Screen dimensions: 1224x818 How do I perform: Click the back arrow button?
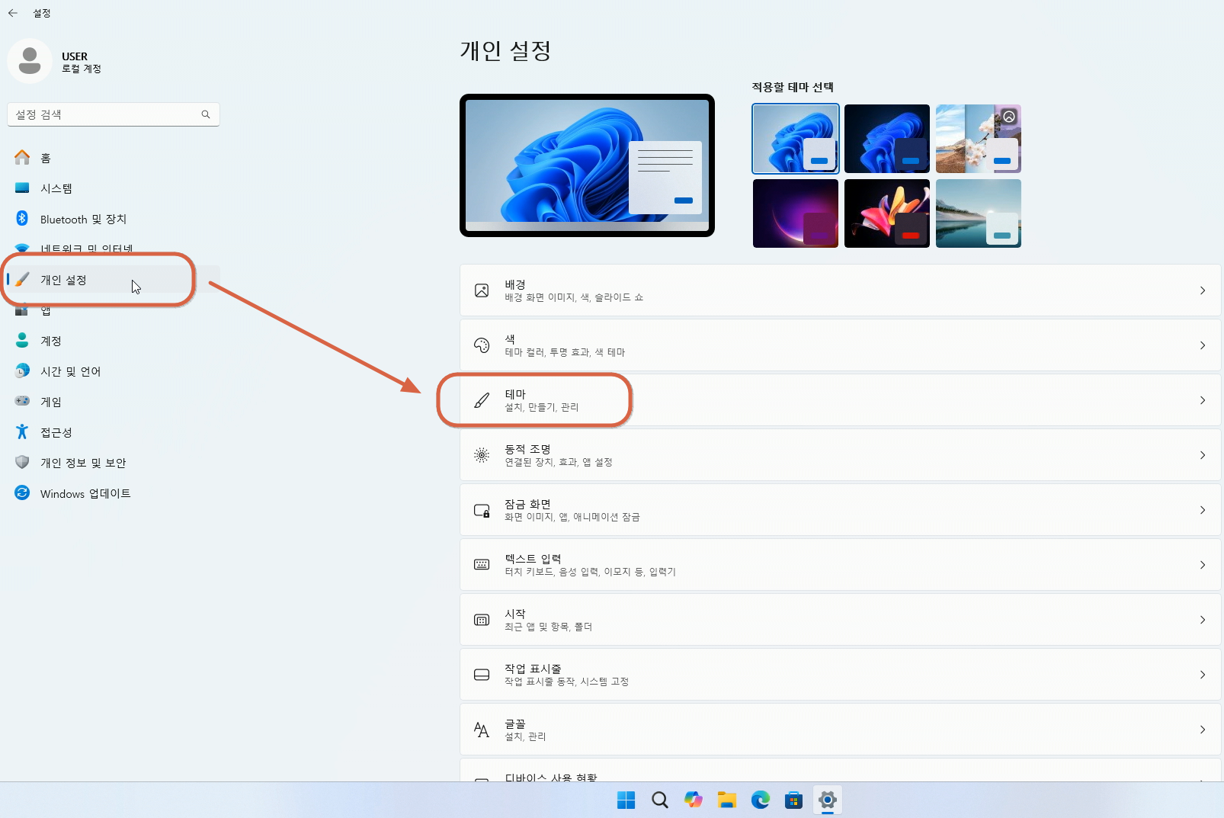pyautogui.click(x=11, y=12)
